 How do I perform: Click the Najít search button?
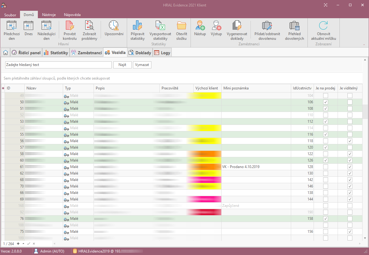tap(122, 65)
